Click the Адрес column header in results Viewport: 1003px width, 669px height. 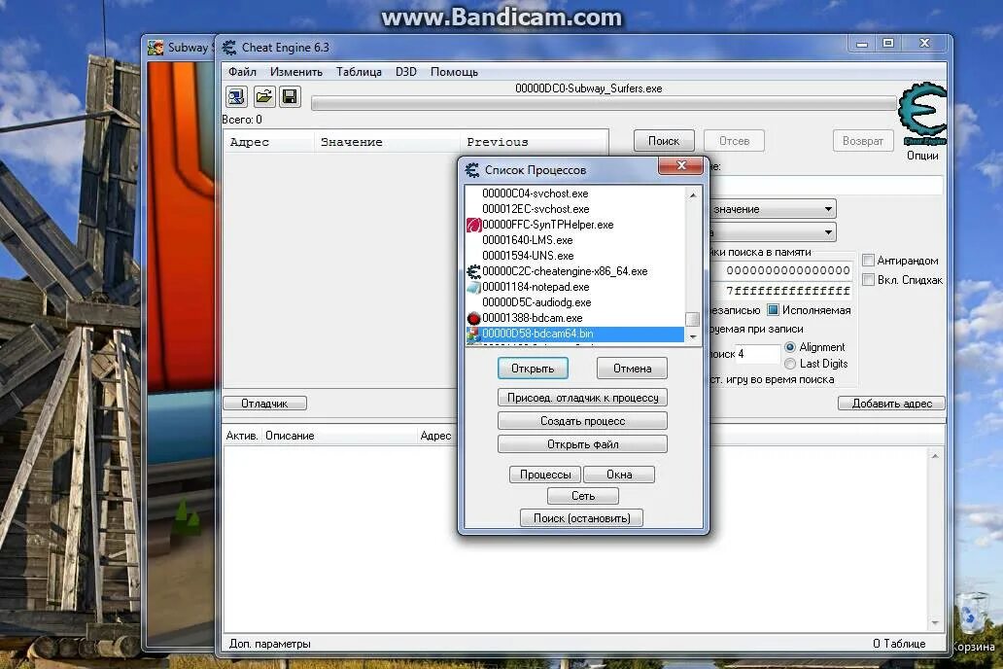pos(268,142)
